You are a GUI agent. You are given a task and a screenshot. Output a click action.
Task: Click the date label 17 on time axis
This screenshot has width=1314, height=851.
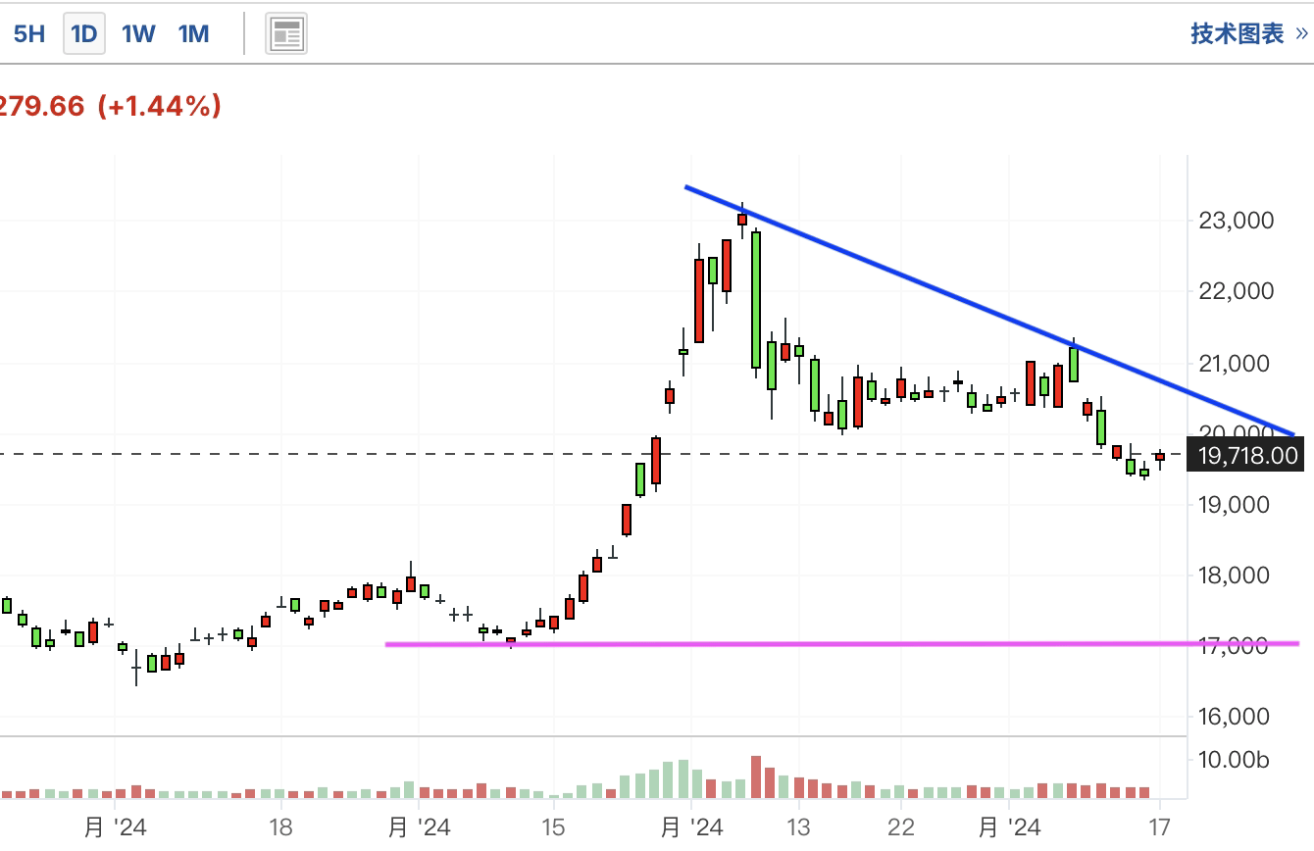(x=1160, y=827)
